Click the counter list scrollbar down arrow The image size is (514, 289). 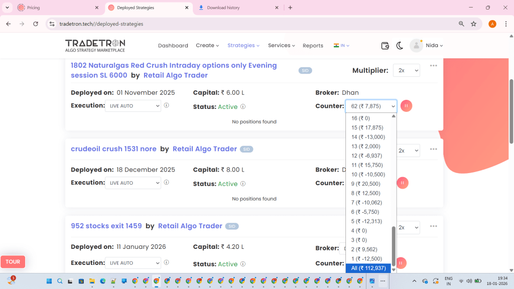click(394, 270)
